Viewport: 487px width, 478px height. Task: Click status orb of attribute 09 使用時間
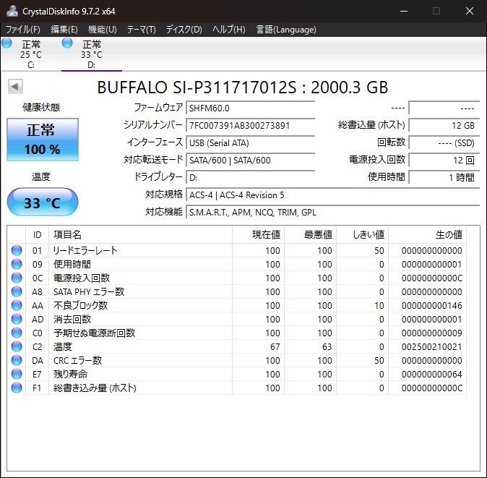point(17,264)
